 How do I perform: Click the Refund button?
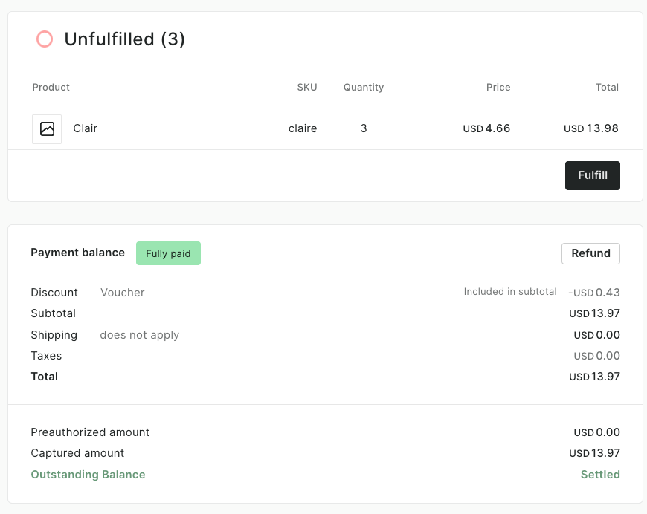(590, 253)
